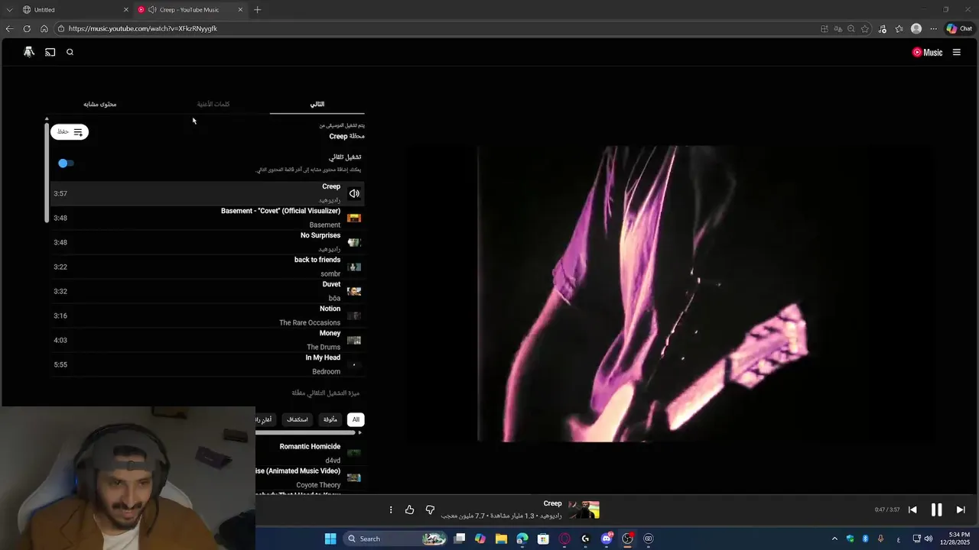Play back to friends by sombr
This screenshot has height=550, width=979.
coord(207,267)
